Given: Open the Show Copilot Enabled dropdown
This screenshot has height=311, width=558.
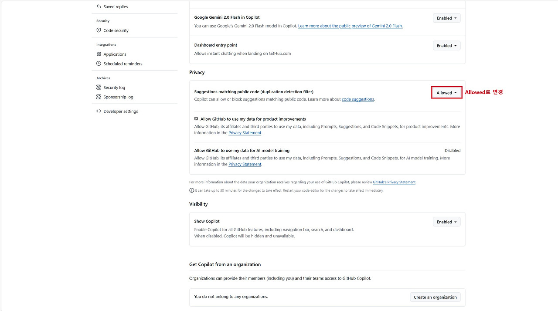Looking at the screenshot, I should click(x=446, y=222).
